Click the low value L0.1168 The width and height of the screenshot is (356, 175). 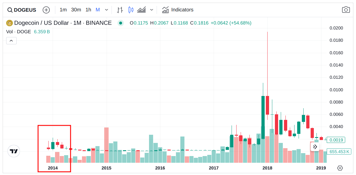pos(179,23)
